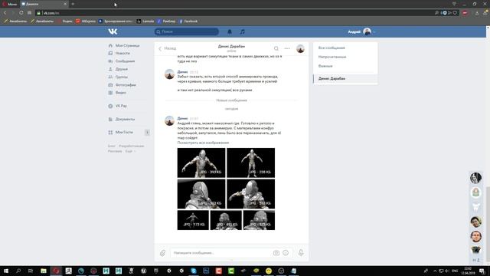490x276 pixels.
Task: Open the VK music note icon
Action: [243, 31]
